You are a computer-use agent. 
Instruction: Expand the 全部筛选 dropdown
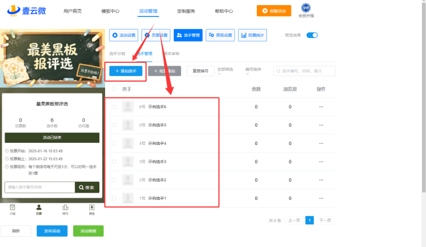(x=225, y=71)
